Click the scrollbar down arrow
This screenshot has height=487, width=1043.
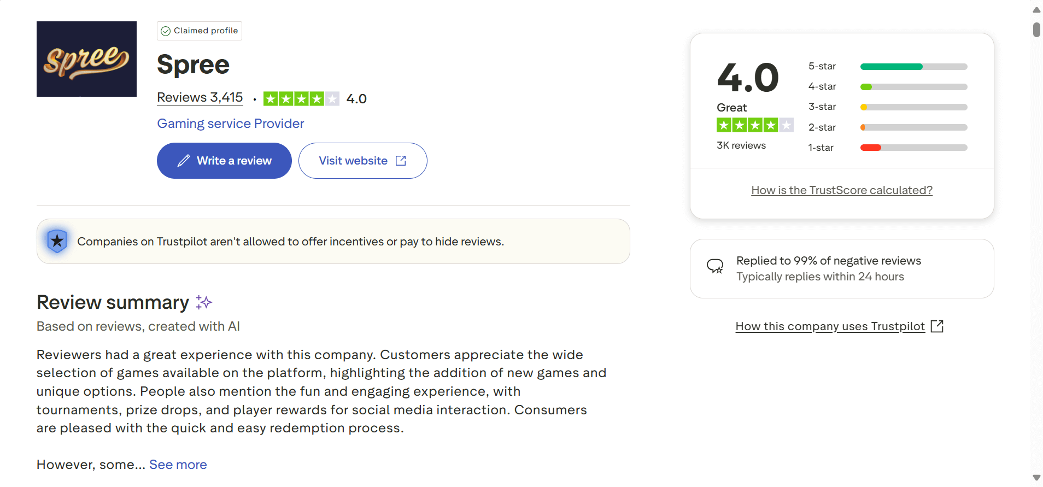[x=1036, y=478]
